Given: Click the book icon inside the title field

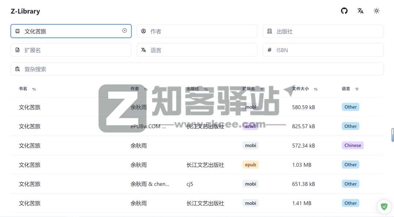Looking at the screenshot, I should 18,31.
